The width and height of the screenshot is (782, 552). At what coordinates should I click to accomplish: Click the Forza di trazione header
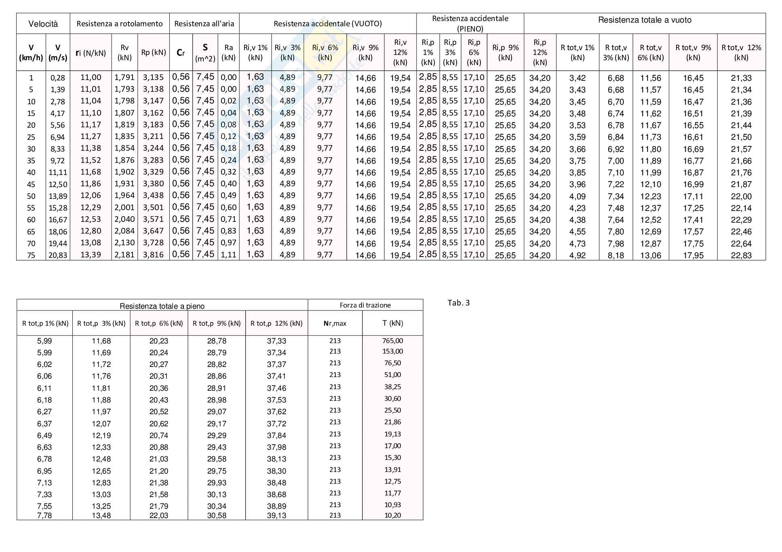click(x=365, y=305)
